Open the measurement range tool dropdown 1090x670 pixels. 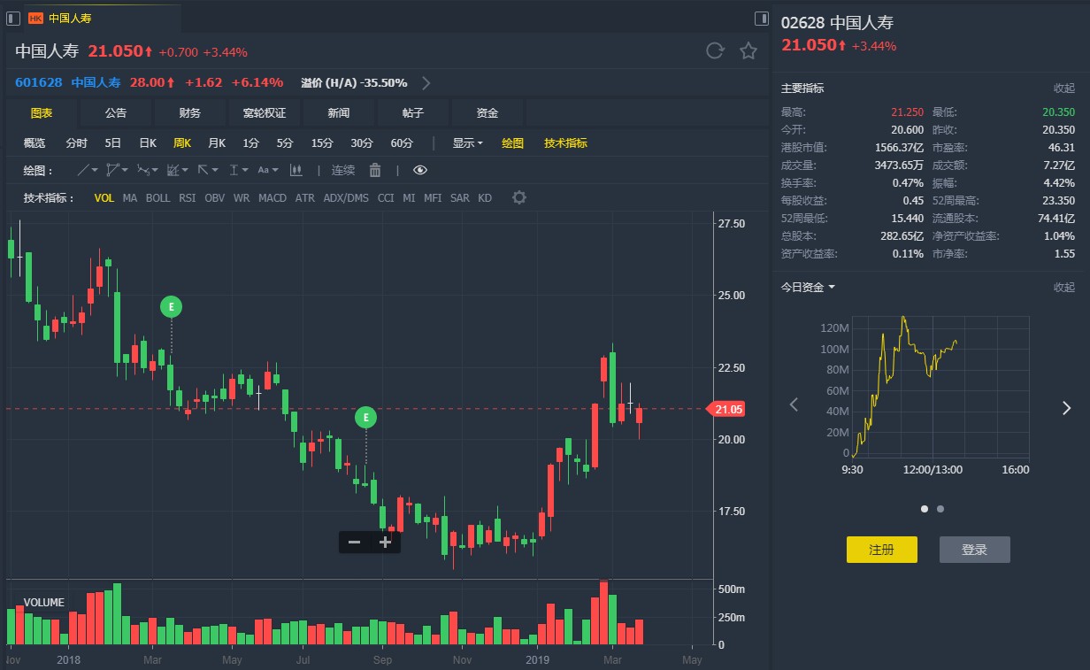239,170
